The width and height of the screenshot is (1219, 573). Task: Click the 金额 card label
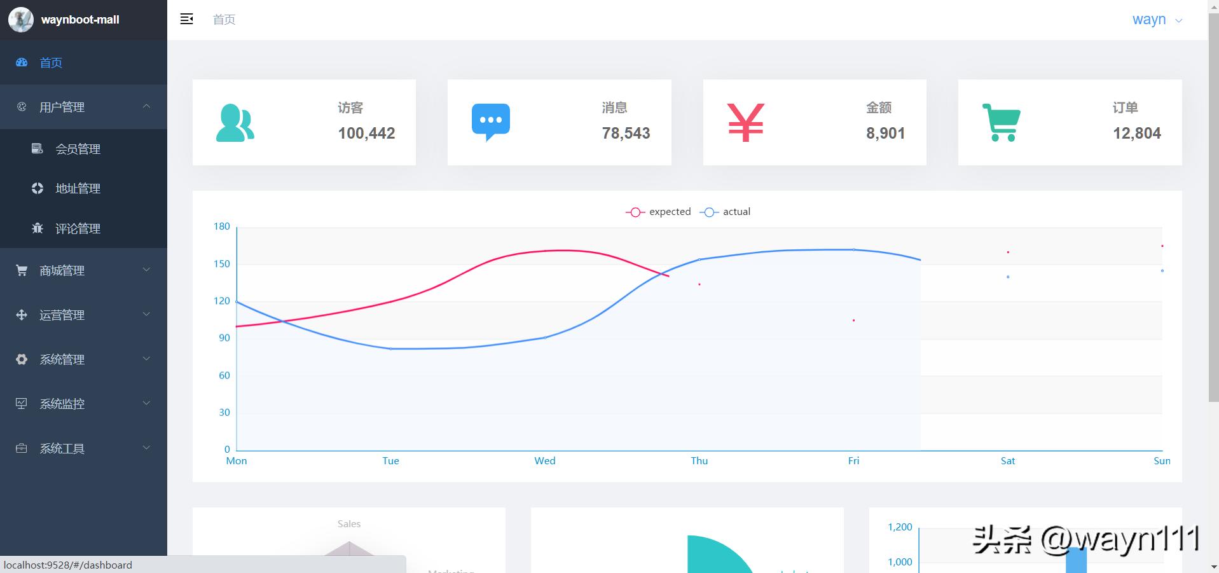point(879,107)
